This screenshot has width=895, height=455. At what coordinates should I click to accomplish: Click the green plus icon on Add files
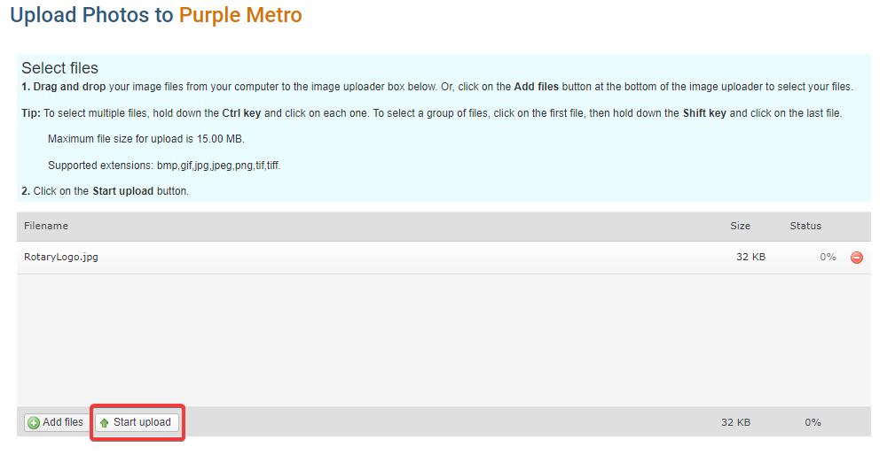[34, 423]
